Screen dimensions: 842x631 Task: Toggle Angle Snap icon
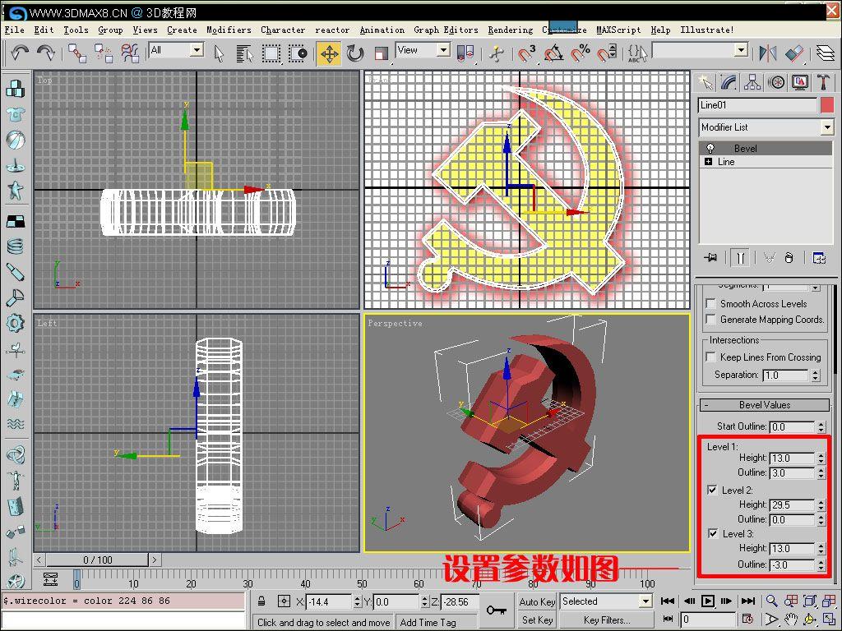553,53
